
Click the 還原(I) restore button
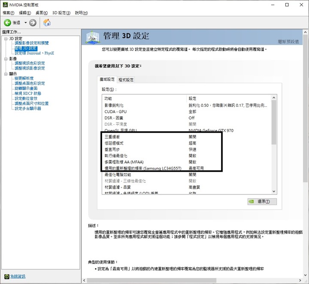point(262,202)
